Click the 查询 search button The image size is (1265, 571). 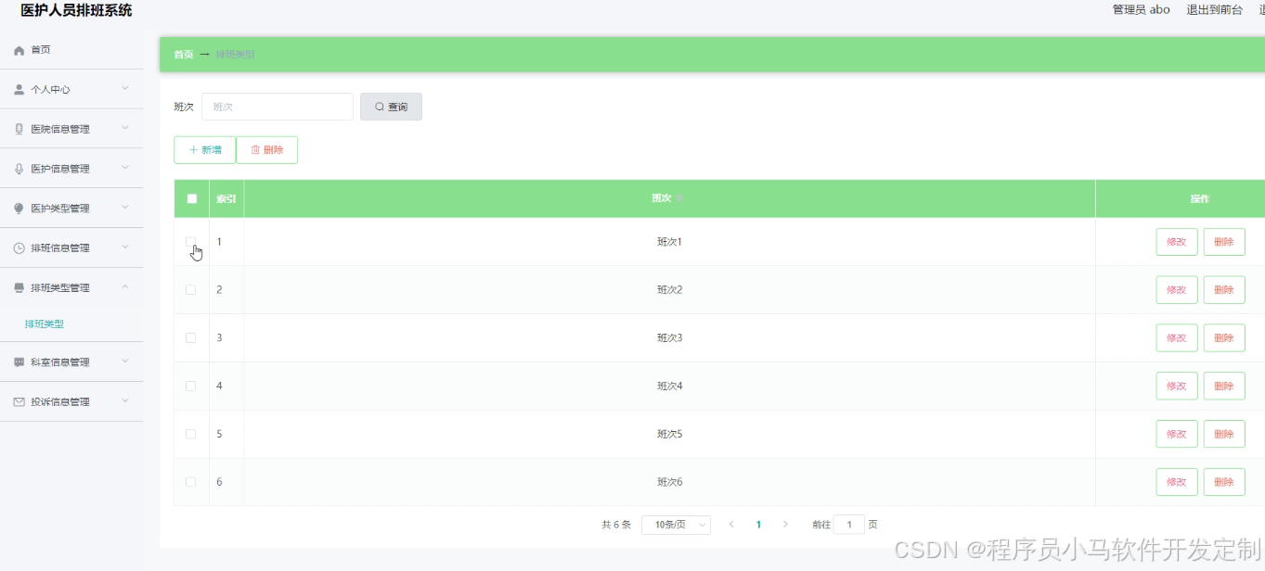click(x=391, y=107)
